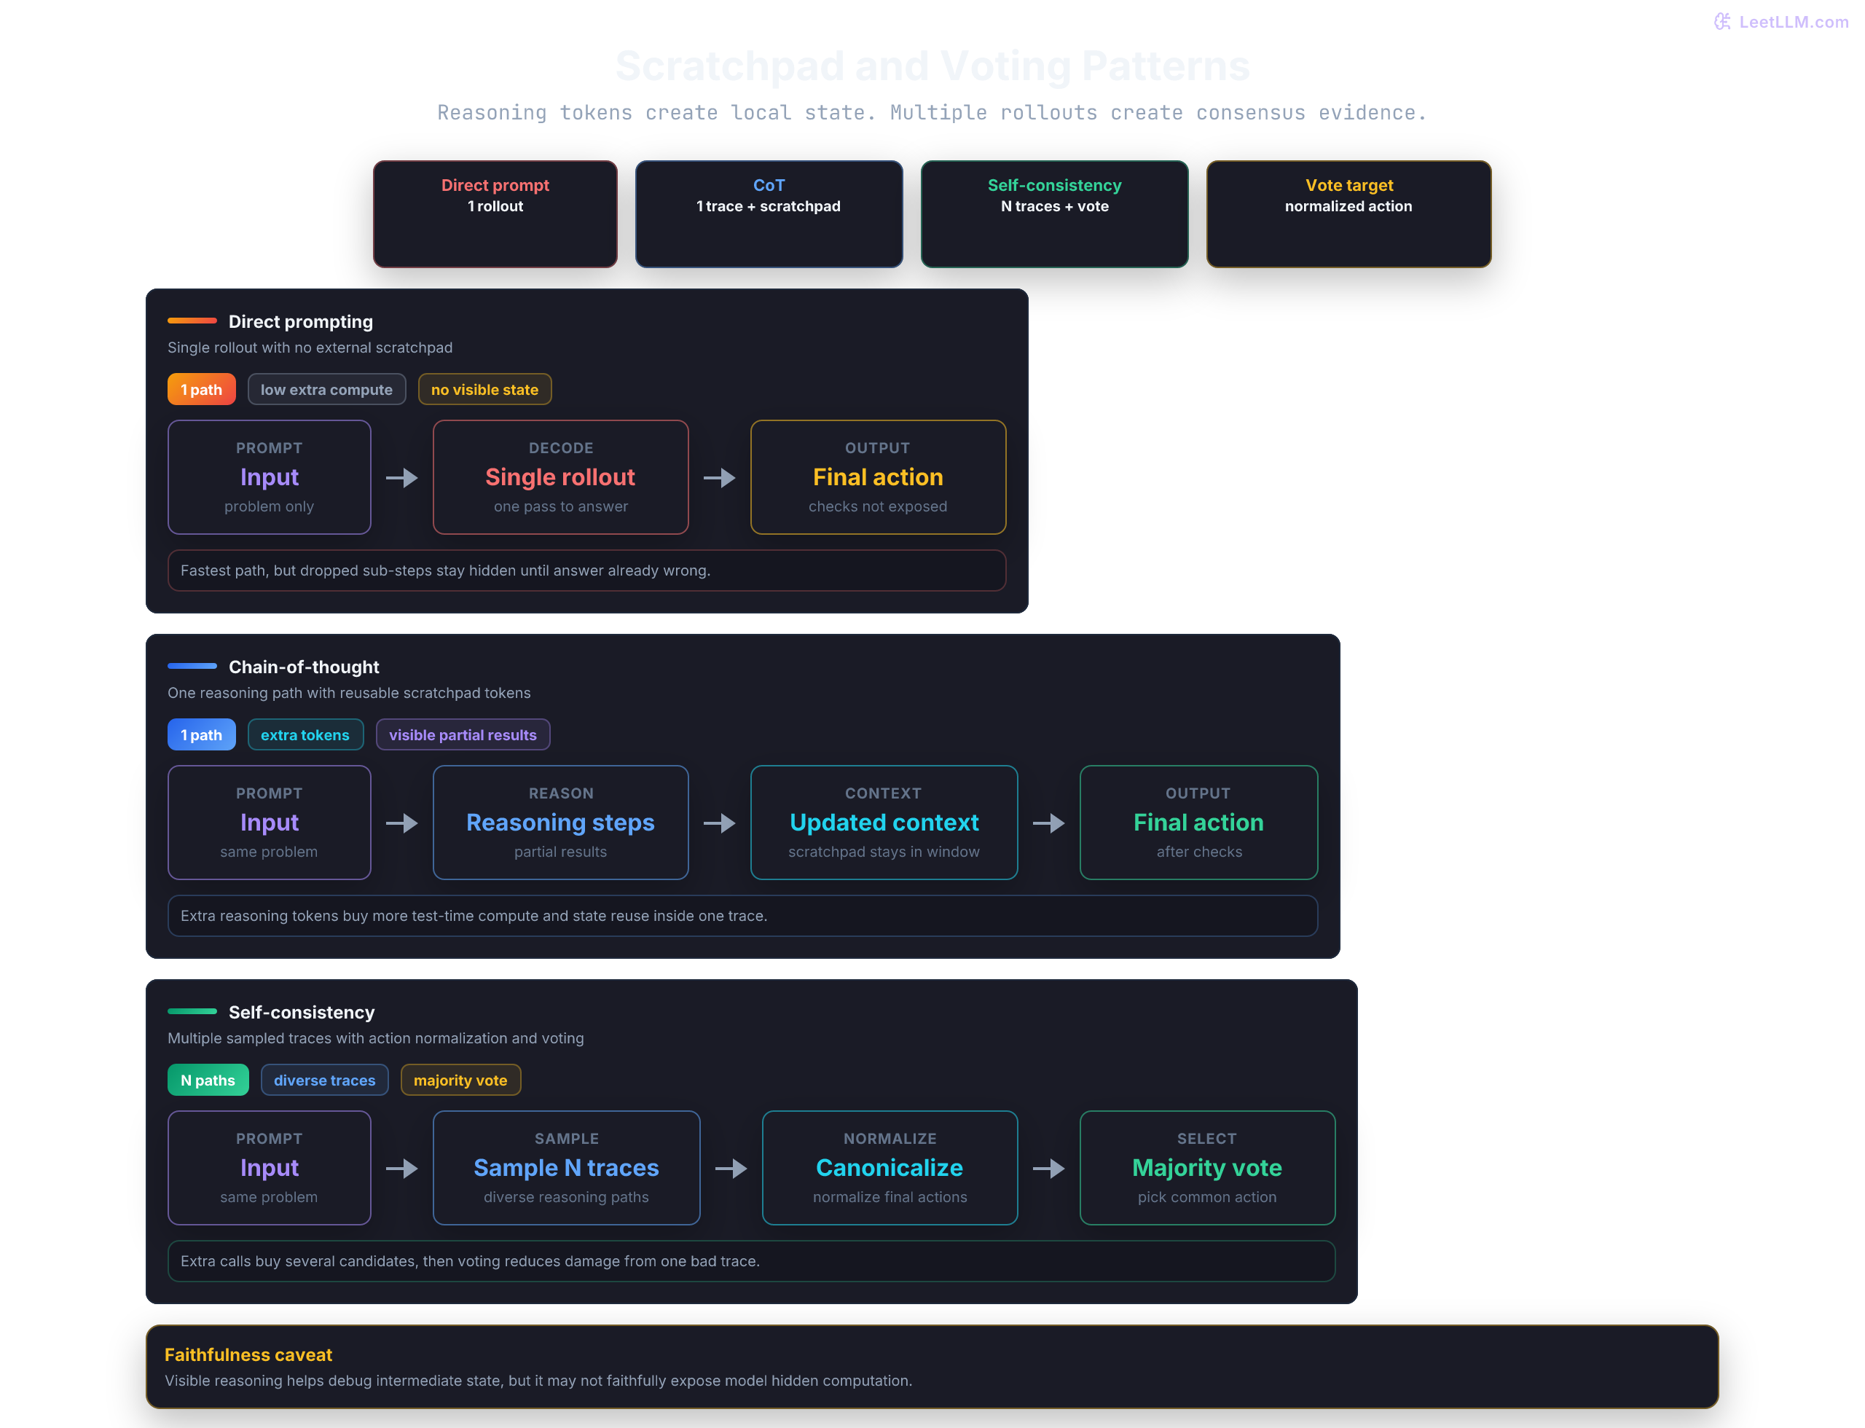Image resolution: width=1865 pixels, height=1428 pixels.
Task: Click the 'Direct prompting' section heading
Action: [x=301, y=321]
